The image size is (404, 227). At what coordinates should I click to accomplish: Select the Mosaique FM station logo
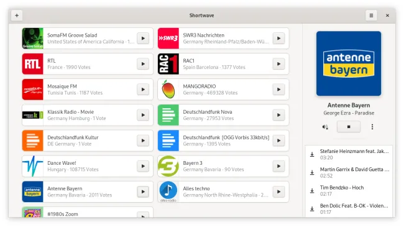tap(32, 90)
